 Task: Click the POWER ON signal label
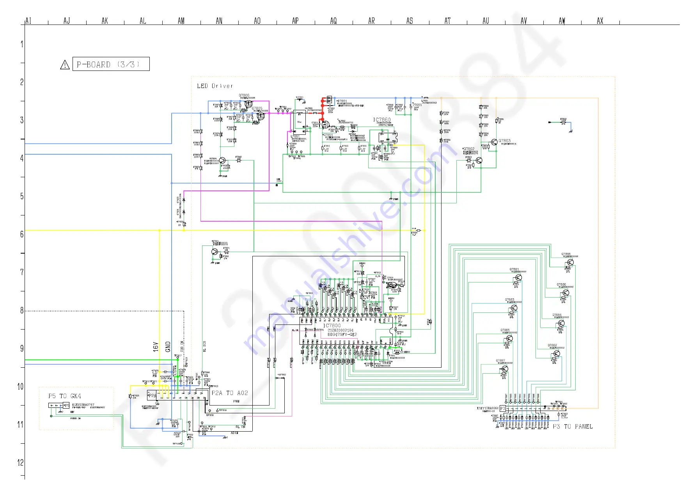75,418
